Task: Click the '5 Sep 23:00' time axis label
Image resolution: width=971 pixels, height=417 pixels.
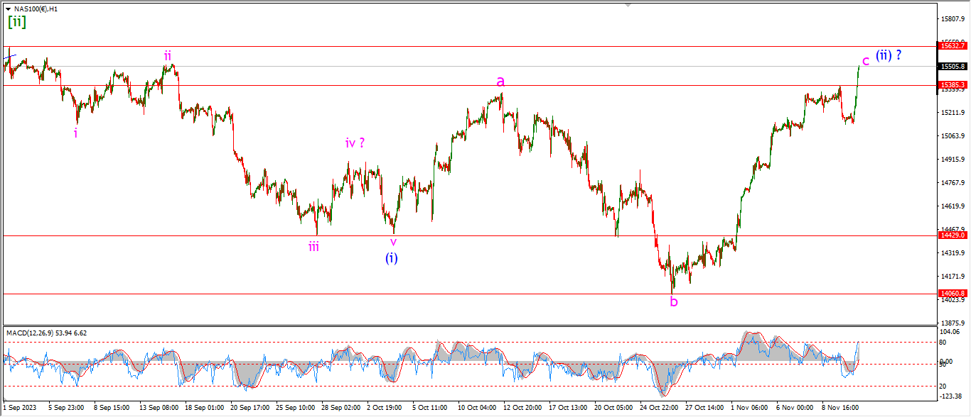Action: 65,408
